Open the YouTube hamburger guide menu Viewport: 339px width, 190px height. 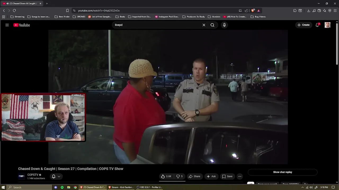pyautogui.click(x=7, y=25)
